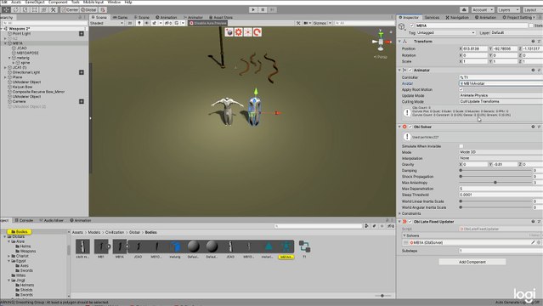Collapse the Transform component
The image size is (543, 306).
click(x=399, y=42)
